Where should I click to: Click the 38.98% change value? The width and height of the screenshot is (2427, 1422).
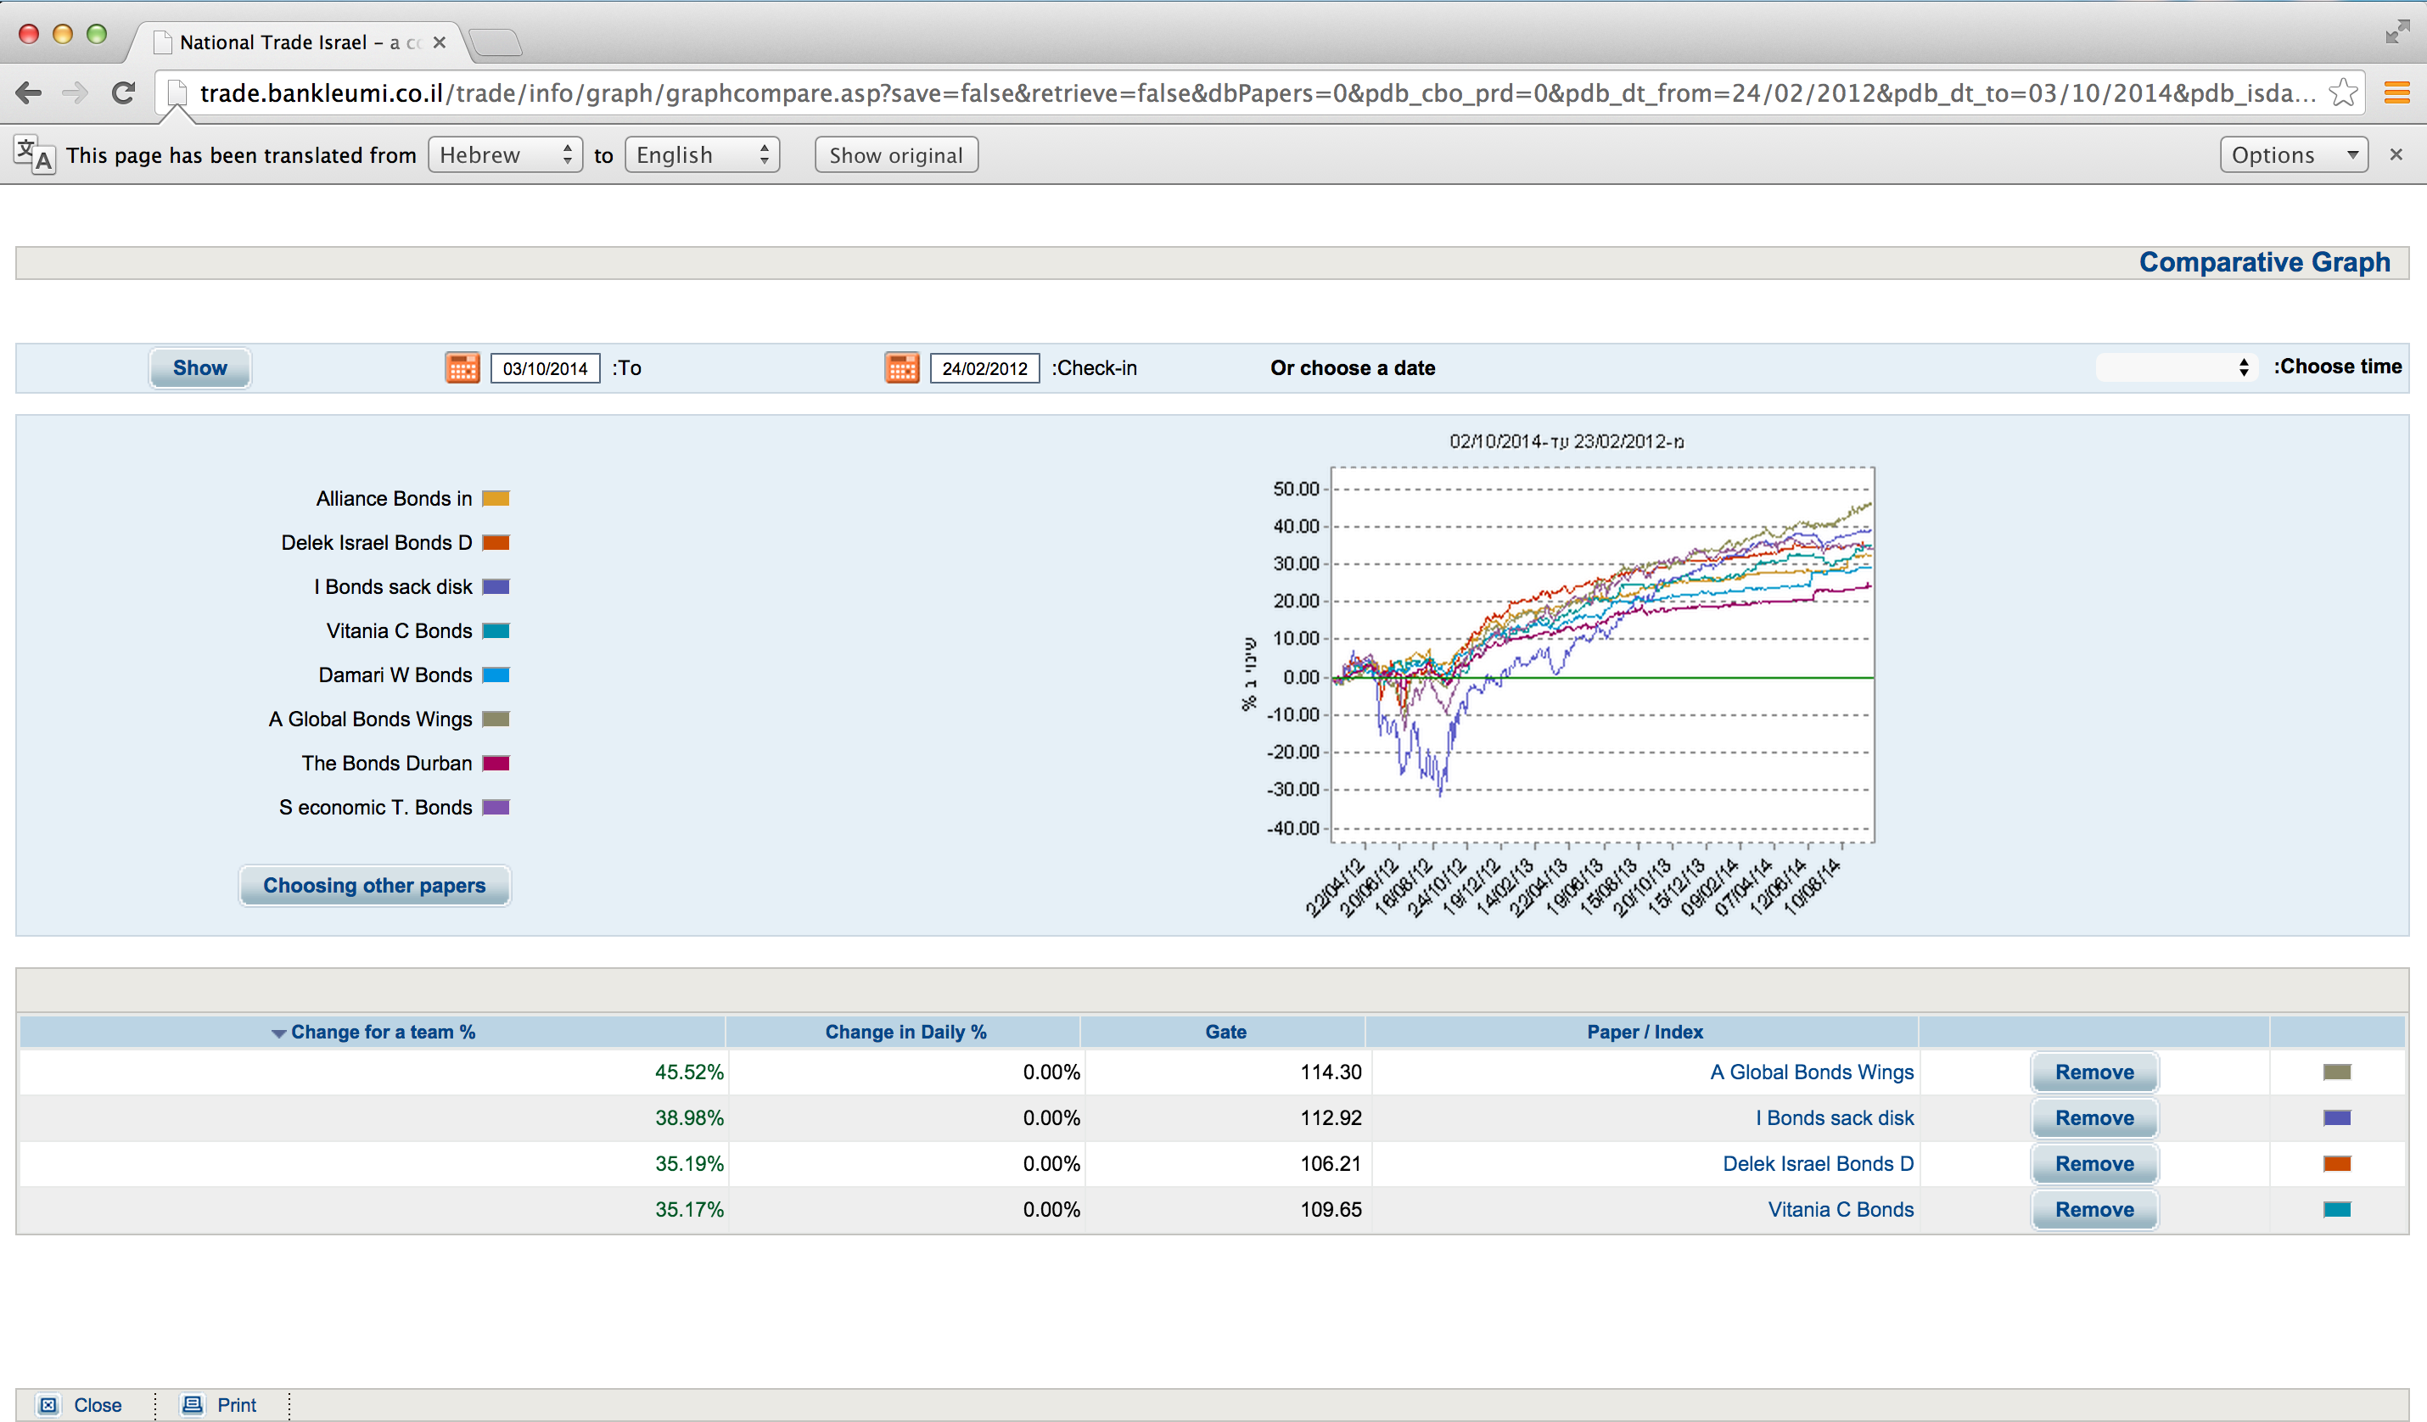click(690, 1119)
